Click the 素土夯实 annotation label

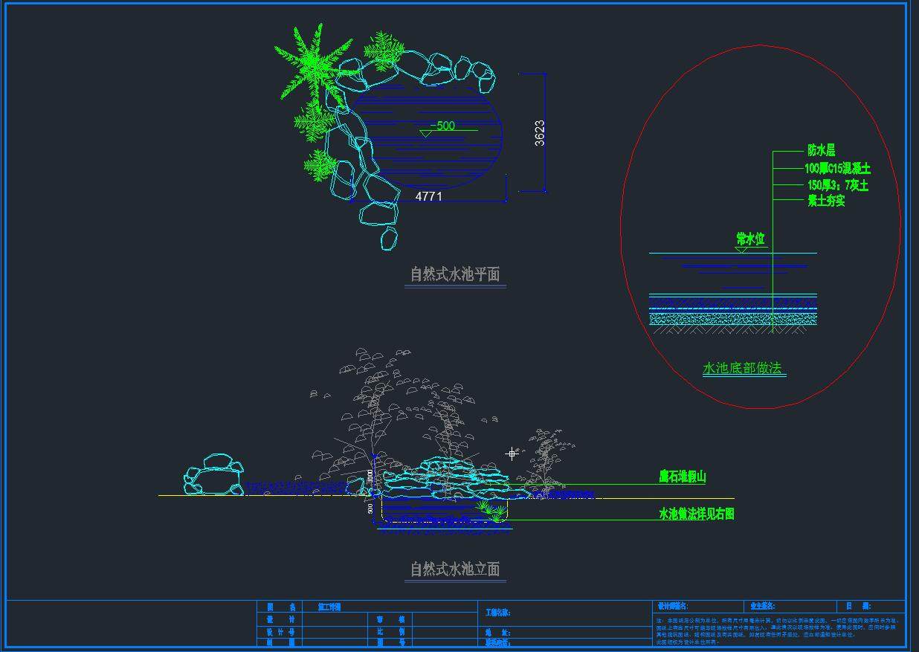[826, 201]
